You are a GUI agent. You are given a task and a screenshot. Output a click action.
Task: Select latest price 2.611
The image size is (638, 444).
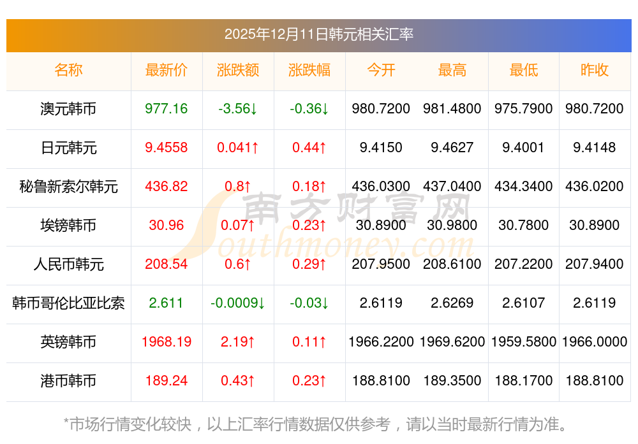[166, 303]
